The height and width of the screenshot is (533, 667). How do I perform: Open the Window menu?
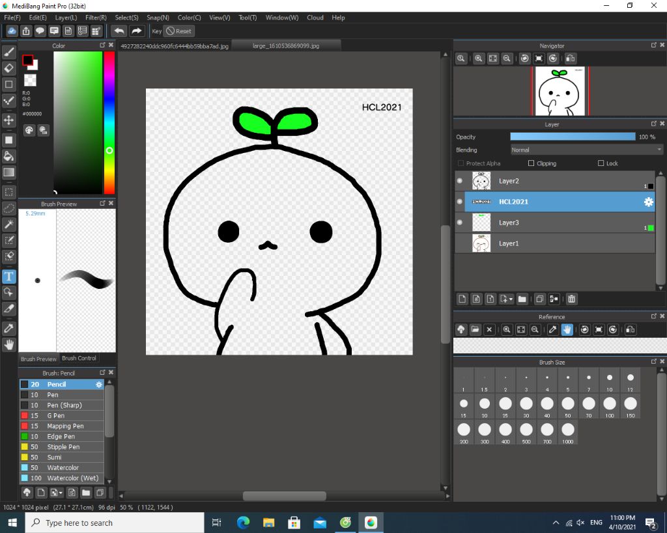pyautogui.click(x=281, y=18)
